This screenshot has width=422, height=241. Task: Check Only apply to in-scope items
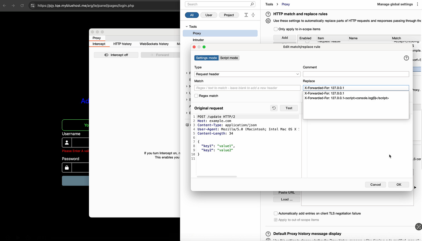pyautogui.click(x=276, y=29)
